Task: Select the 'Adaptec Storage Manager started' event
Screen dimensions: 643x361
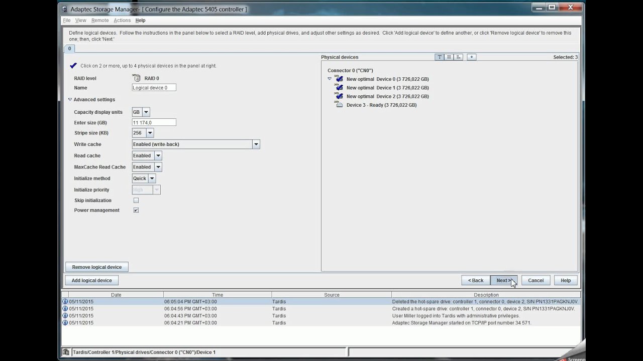Action: tap(461, 323)
